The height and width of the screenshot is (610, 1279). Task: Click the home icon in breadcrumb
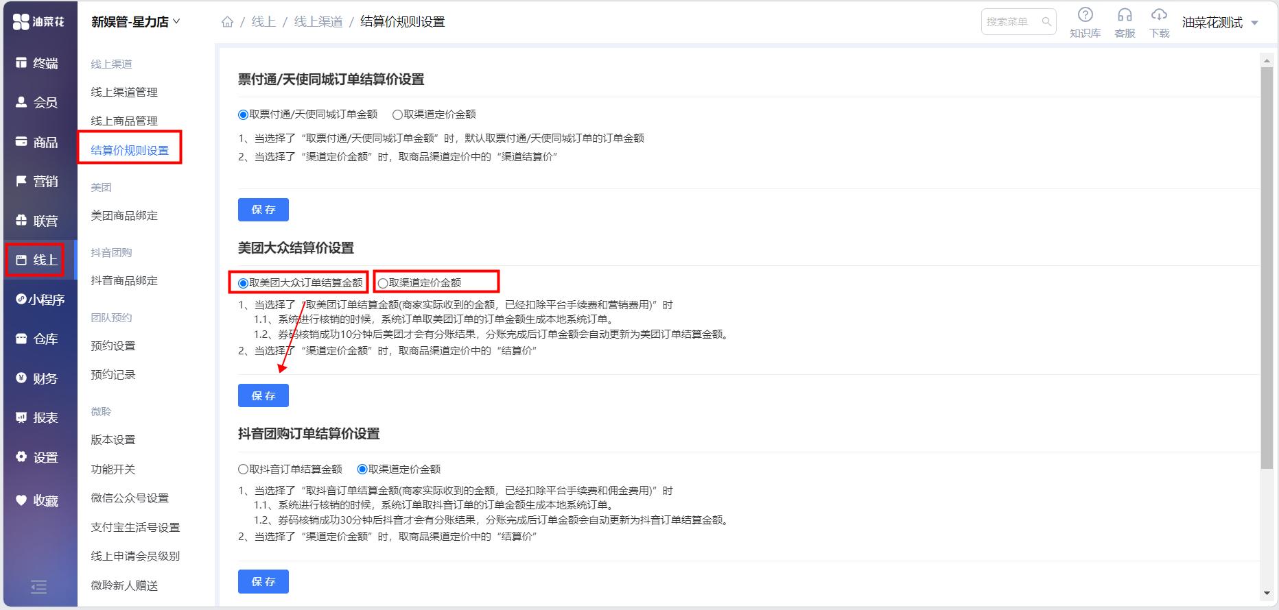coord(228,22)
